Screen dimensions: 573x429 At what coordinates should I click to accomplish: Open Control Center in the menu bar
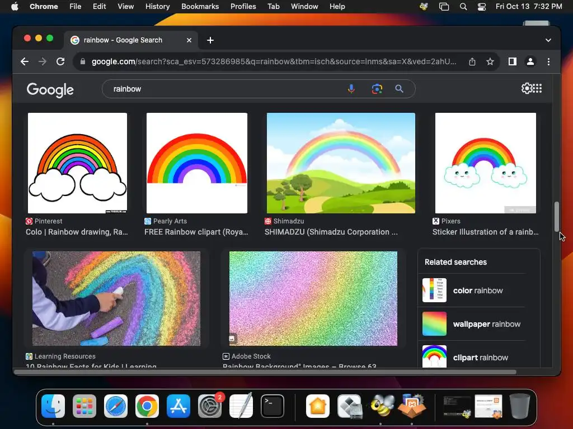tap(482, 6)
